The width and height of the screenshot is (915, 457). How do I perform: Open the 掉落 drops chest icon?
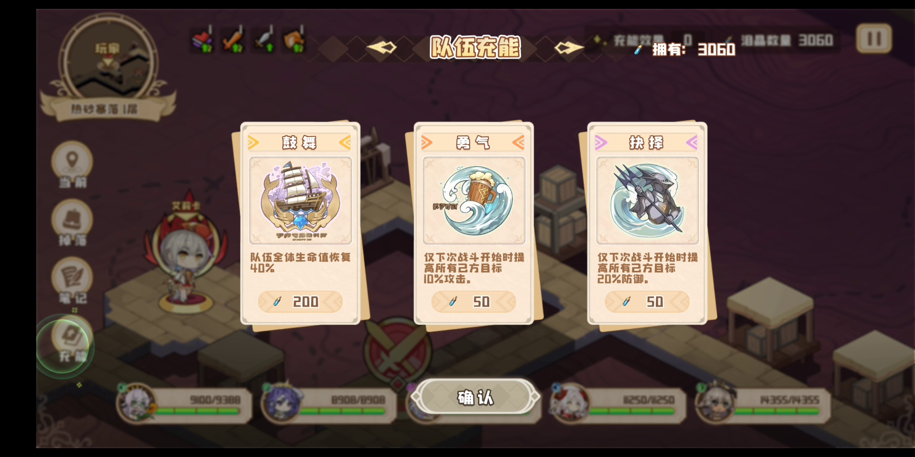(72, 220)
